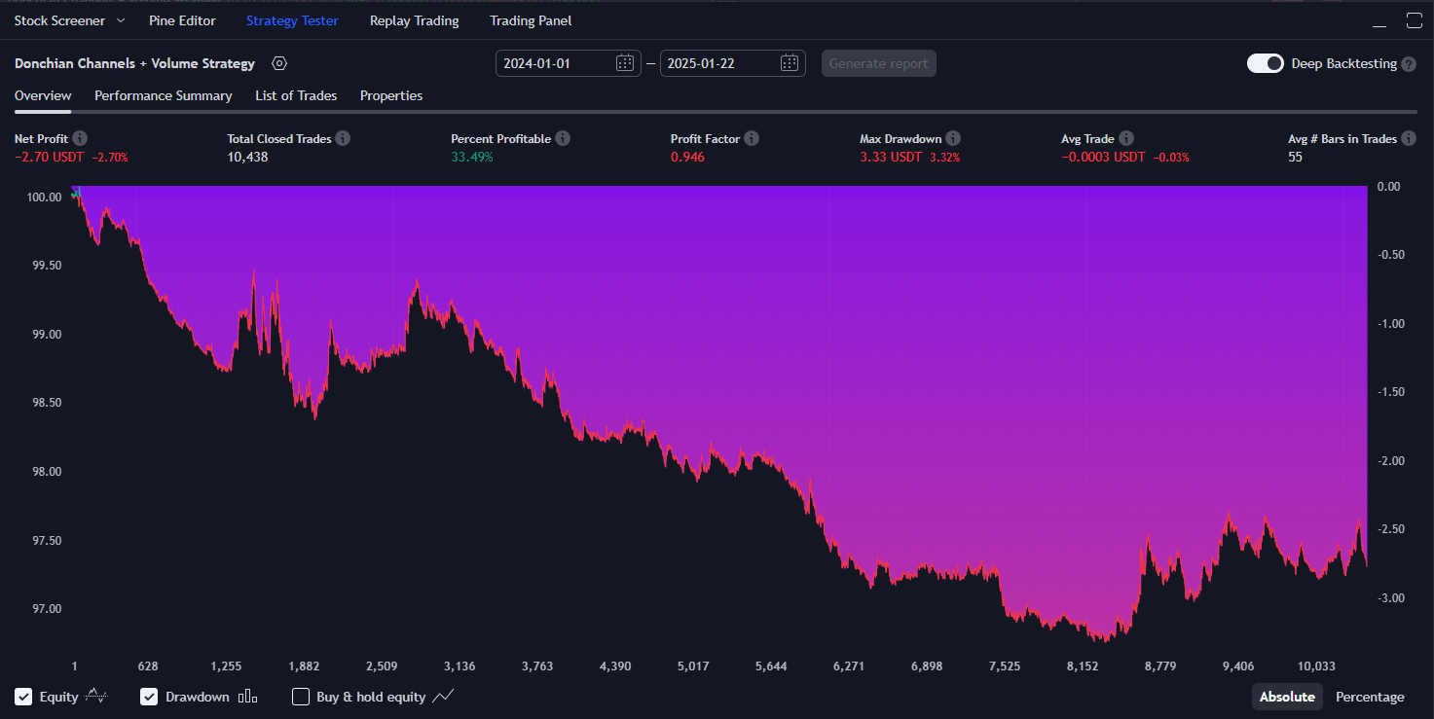Click the 55 avg bars value

pos(1295,157)
